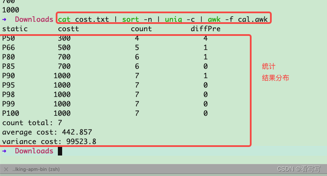Click the P85 row label
This screenshot has width=327, height=176.
tap(8, 66)
